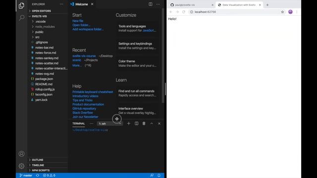Screen dimensions: 317x178
Task: Close the GitHub svelte-vis browser tab
Action: (x=212, y=5)
